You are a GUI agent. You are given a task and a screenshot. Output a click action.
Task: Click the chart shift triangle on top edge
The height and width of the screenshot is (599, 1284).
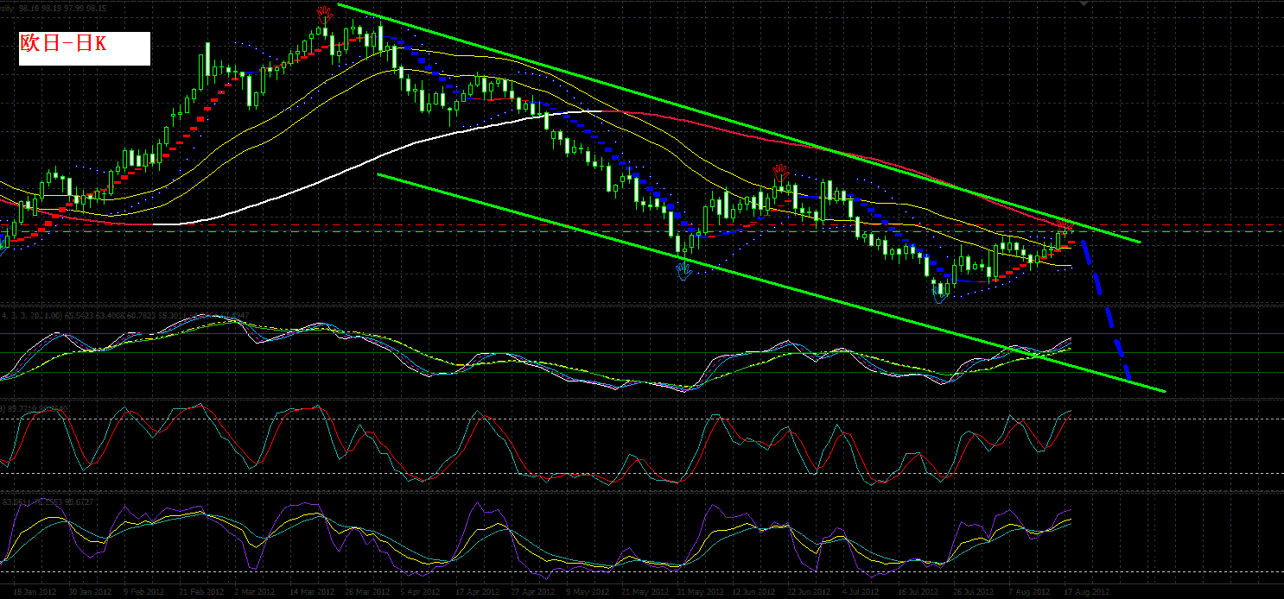(x=1084, y=3)
